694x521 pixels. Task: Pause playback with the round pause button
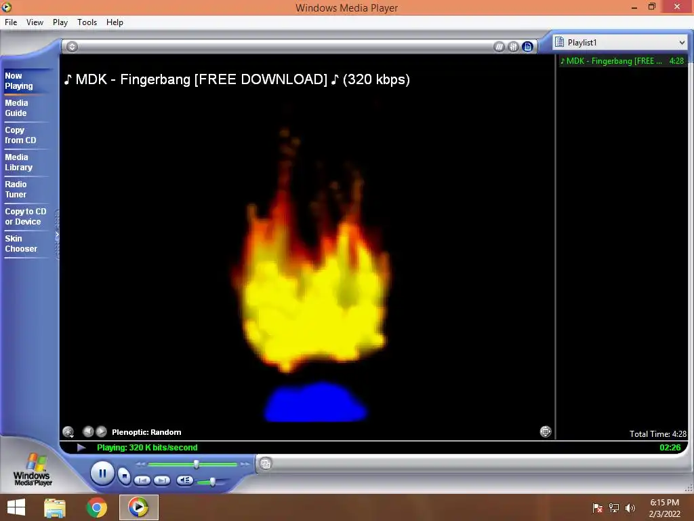(x=102, y=474)
